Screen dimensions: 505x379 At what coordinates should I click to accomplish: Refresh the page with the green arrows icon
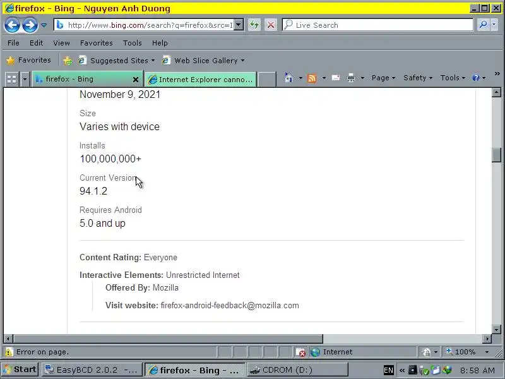click(x=254, y=25)
